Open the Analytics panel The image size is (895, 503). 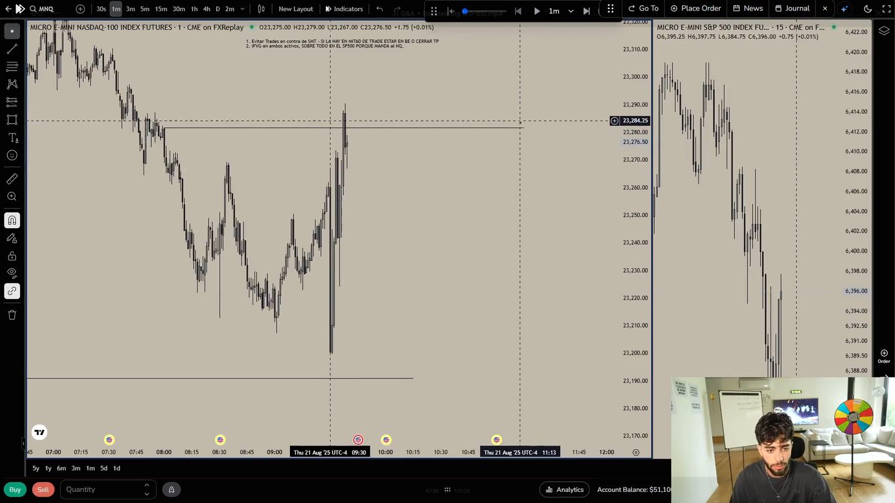(564, 489)
